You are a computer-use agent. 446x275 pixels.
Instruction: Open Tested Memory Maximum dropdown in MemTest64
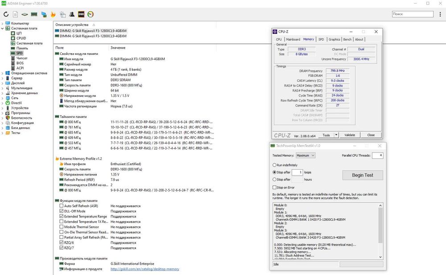click(x=305, y=155)
